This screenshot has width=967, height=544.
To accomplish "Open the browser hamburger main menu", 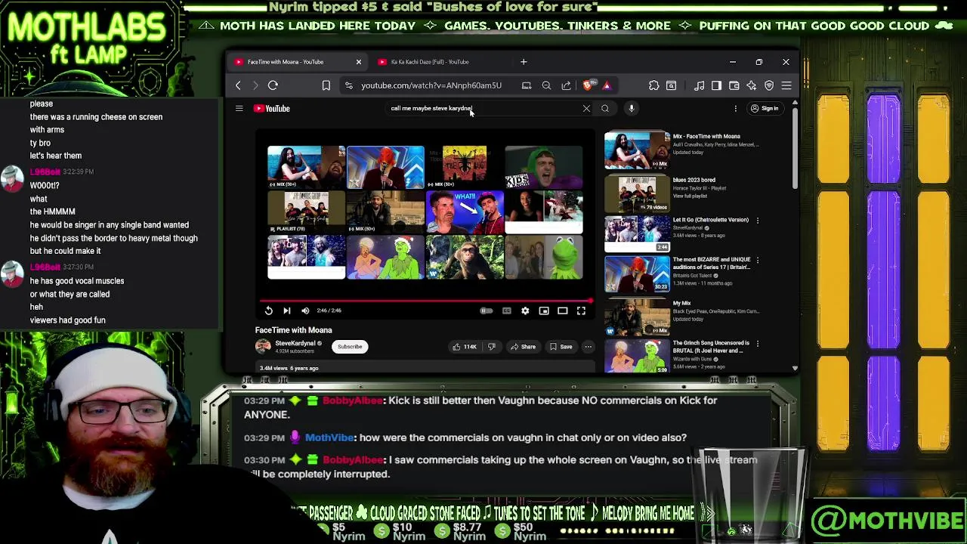I will click(786, 85).
